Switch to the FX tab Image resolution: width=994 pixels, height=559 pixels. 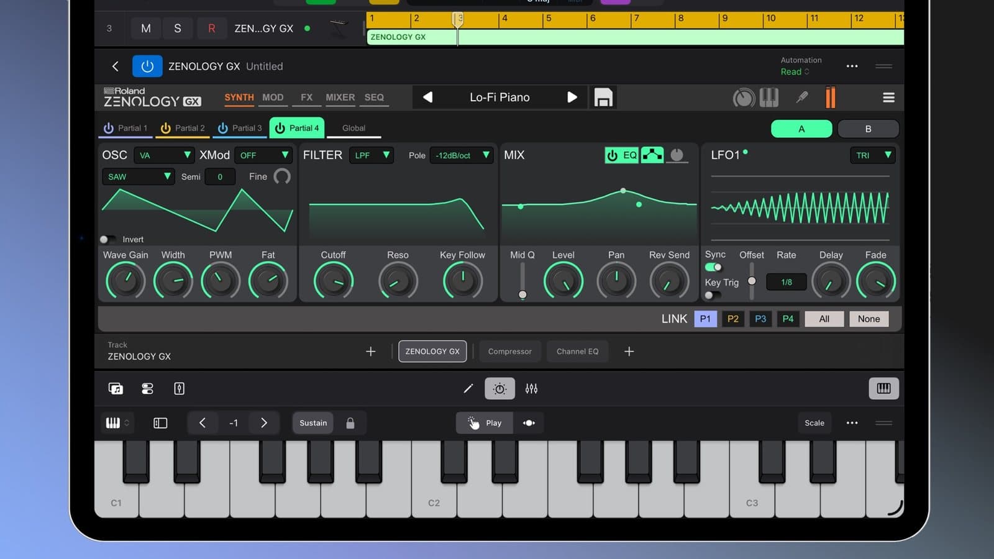tap(307, 98)
